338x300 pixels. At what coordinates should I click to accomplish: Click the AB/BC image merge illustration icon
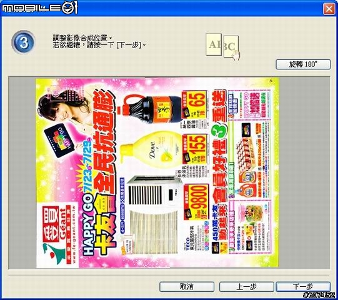222,46
